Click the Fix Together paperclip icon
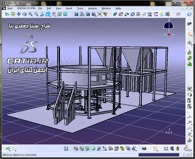195x159 pixels. pyautogui.click(x=144, y=14)
